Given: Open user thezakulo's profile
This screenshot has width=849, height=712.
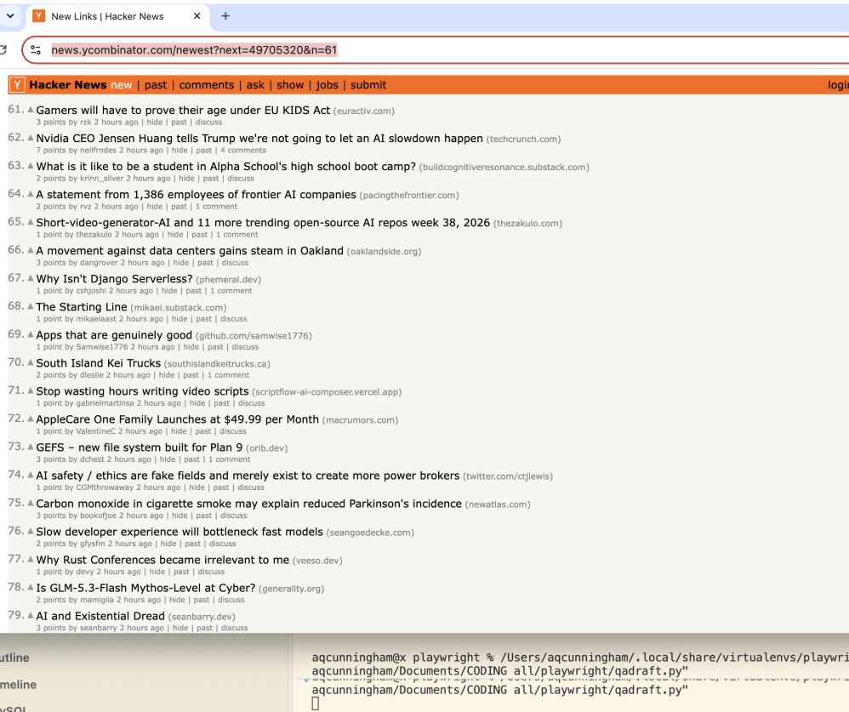Looking at the screenshot, I should pyautogui.click(x=94, y=235).
